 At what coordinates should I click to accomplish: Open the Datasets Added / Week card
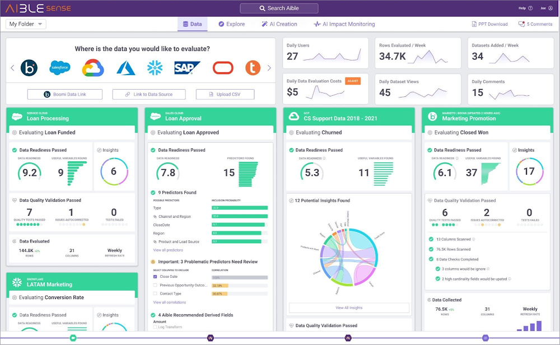click(x=511, y=53)
